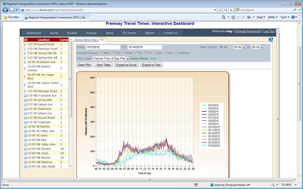Expand the end time 00:59 dropdown
This screenshot has height=189, width=303.
click(262, 47)
